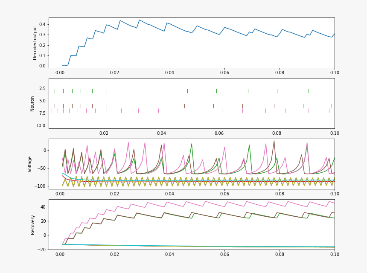Choose the 0 tick on the Recovery y-axis
The image size is (367, 273).
(44, 235)
